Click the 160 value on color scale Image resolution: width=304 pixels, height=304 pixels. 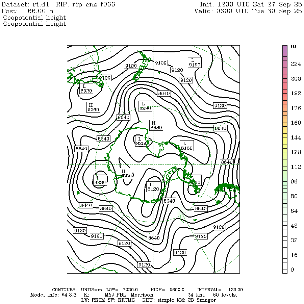(296, 123)
